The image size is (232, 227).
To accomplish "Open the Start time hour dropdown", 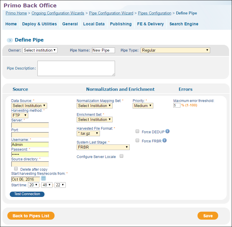I will tap(34, 185).
